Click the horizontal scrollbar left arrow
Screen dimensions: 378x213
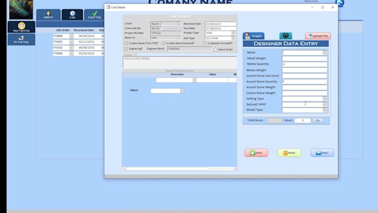pyautogui.click(x=124, y=169)
